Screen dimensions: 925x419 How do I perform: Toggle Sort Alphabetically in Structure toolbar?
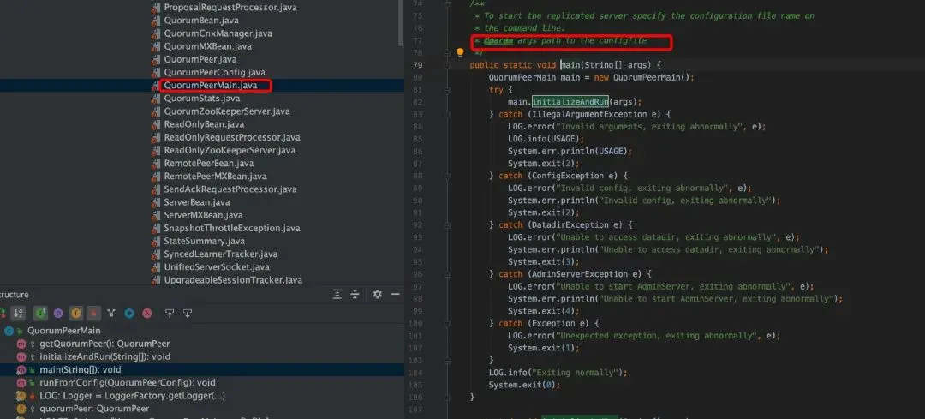coord(19,314)
